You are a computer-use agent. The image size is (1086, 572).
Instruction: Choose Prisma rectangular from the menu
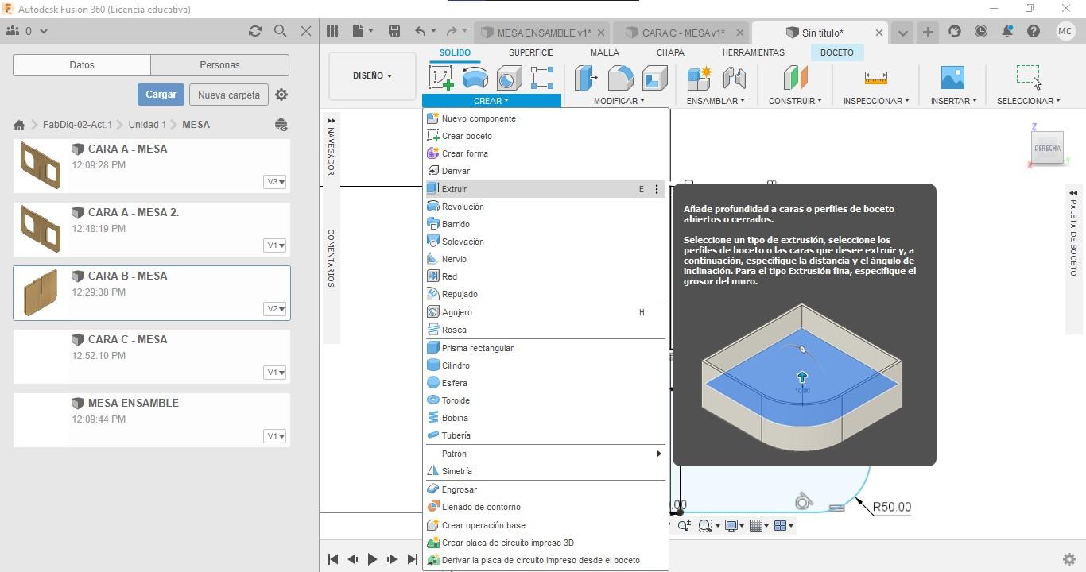[545, 348]
